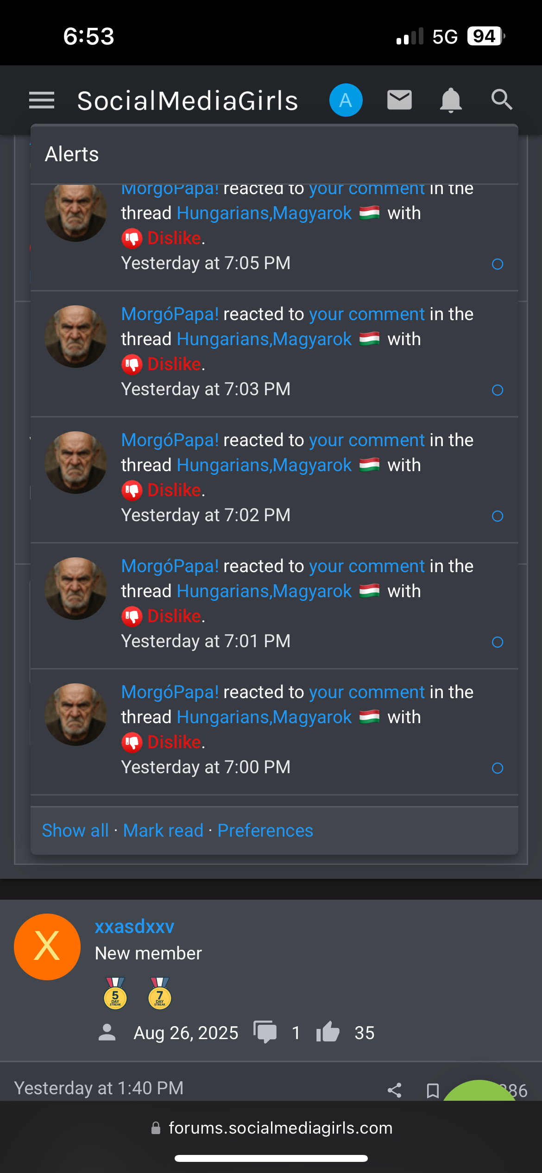Tap the 7 day streak medal badge
The image size is (542, 1173).
[x=159, y=993]
